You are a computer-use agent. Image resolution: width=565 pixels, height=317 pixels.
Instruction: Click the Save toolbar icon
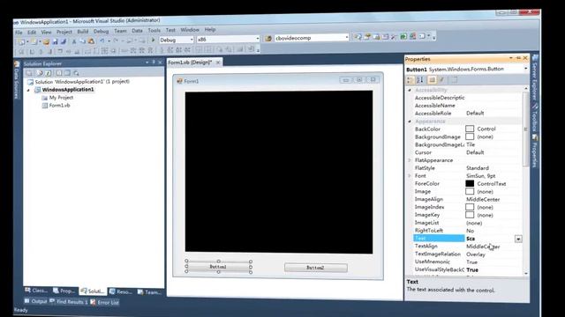point(55,41)
